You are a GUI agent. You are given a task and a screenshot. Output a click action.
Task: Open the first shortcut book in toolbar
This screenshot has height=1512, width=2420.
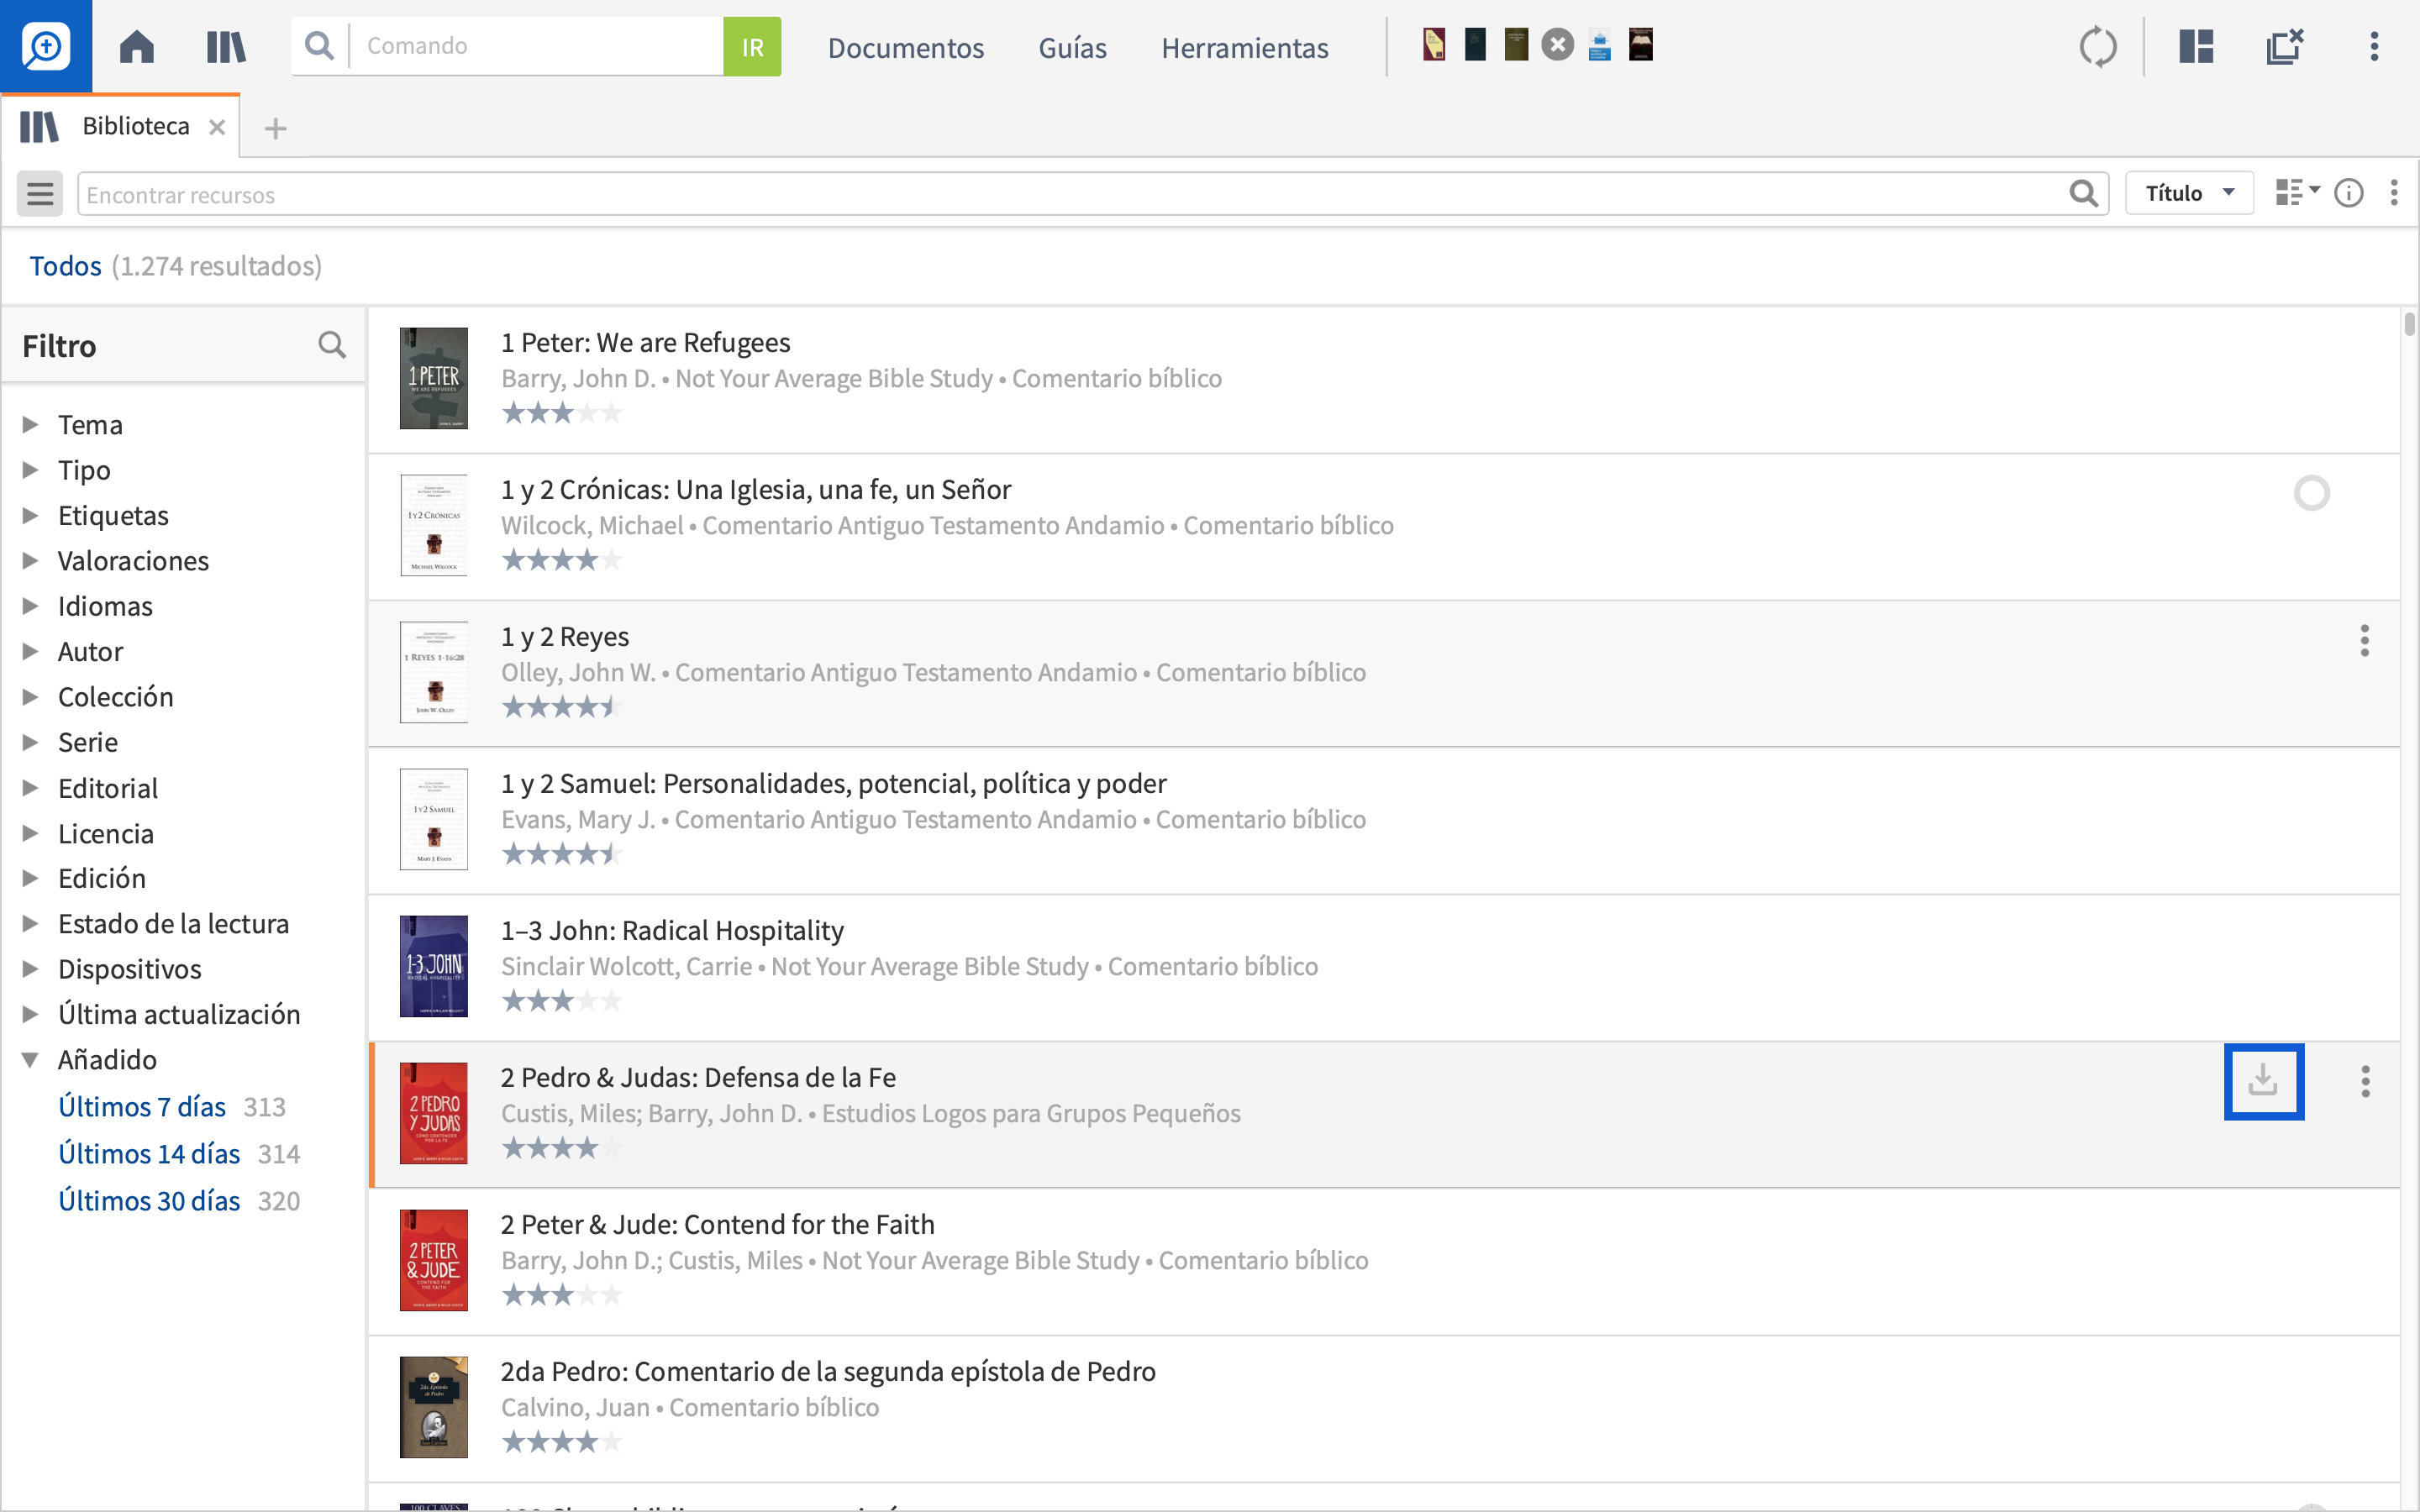click(1434, 45)
